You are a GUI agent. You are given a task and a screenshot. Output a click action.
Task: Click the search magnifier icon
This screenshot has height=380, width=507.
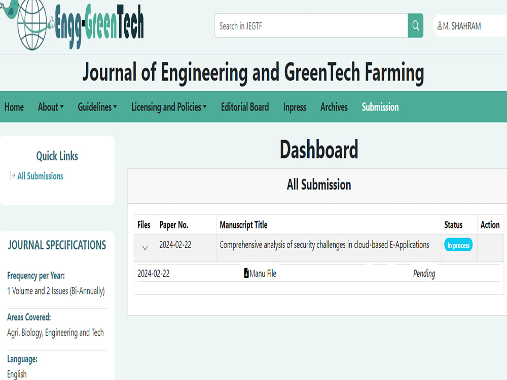[415, 26]
